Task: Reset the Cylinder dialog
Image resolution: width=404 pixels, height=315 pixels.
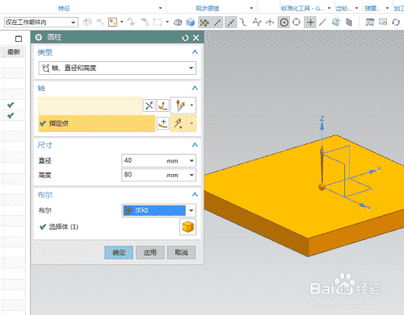Action: click(185, 38)
